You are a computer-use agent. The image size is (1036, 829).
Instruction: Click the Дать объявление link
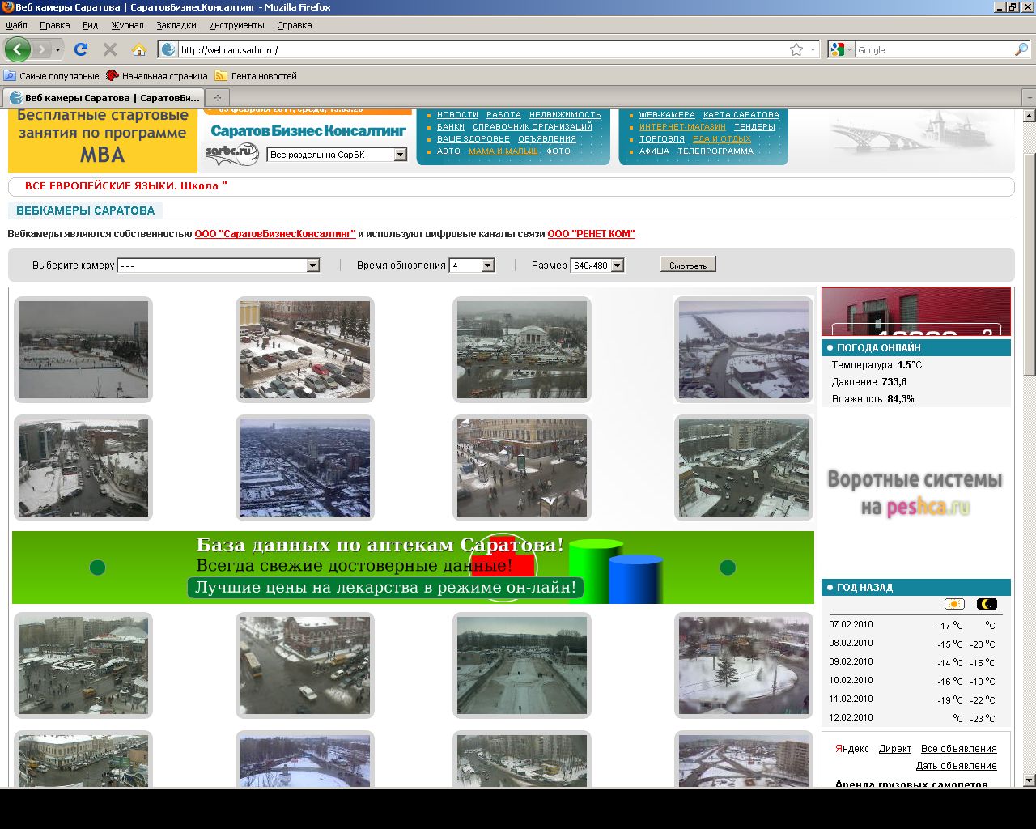[957, 766]
